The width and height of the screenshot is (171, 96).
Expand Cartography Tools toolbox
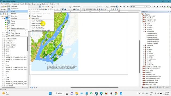coord(142,20)
